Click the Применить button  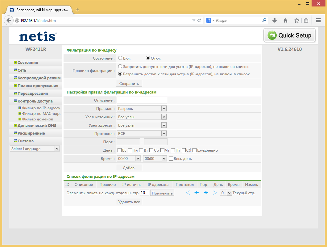click(162, 193)
